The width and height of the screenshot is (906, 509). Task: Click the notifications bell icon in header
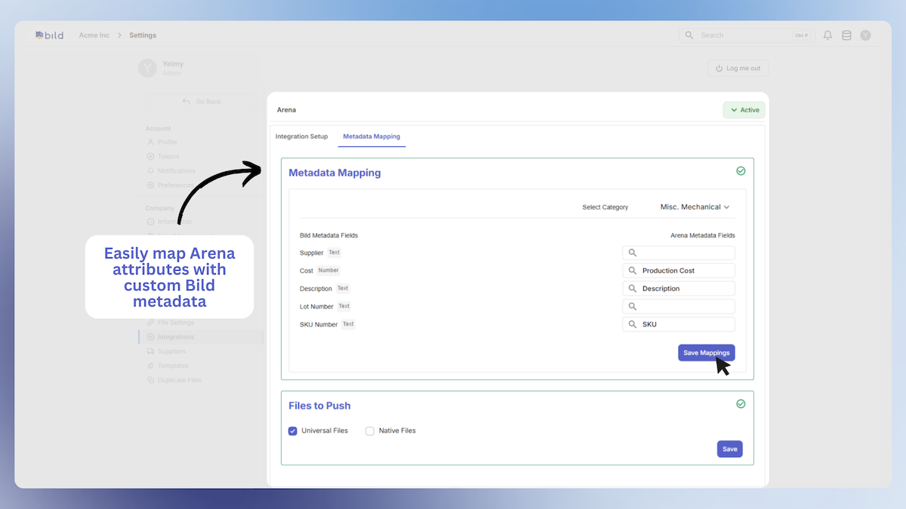827,35
